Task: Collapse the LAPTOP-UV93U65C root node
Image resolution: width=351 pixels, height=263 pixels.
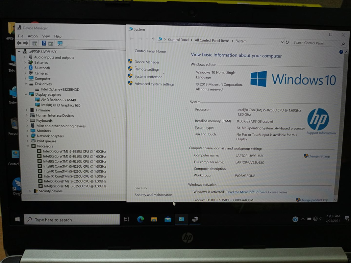Action: pos(19,51)
